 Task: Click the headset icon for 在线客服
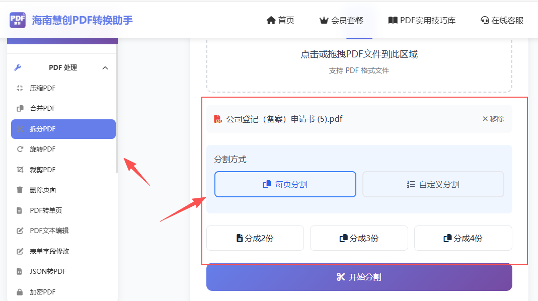click(485, 20)
